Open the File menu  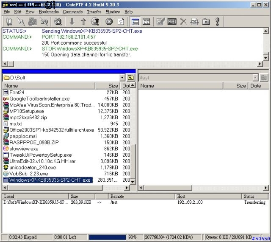tap(7, 12)
